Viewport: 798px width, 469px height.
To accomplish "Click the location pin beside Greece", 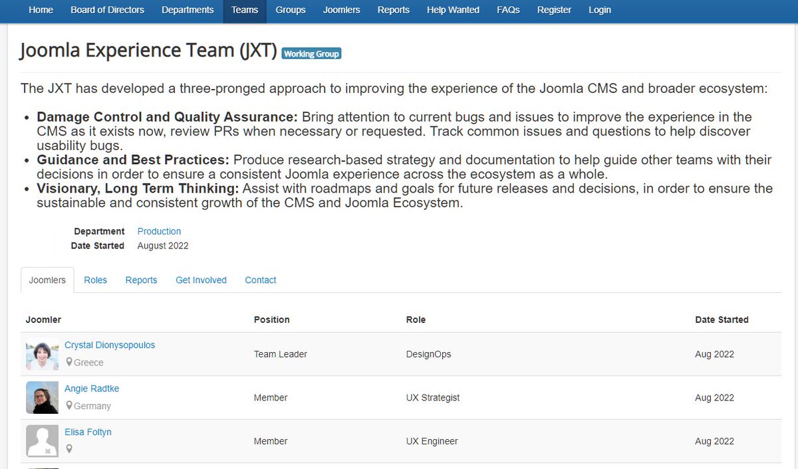I will coord(69,363).
